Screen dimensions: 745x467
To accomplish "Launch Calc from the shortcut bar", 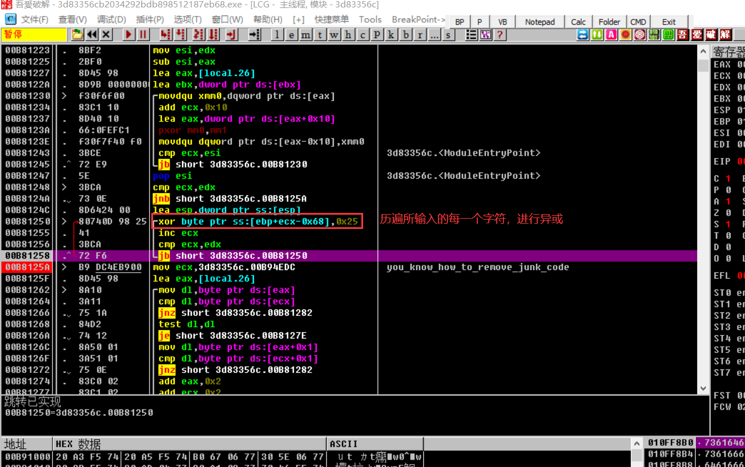I will click(x=578, y=22).
